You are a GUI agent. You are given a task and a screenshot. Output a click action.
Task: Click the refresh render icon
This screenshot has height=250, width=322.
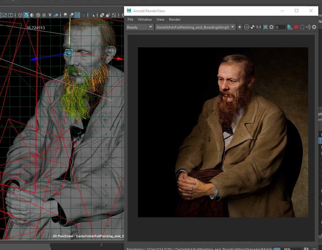(302, 27)
